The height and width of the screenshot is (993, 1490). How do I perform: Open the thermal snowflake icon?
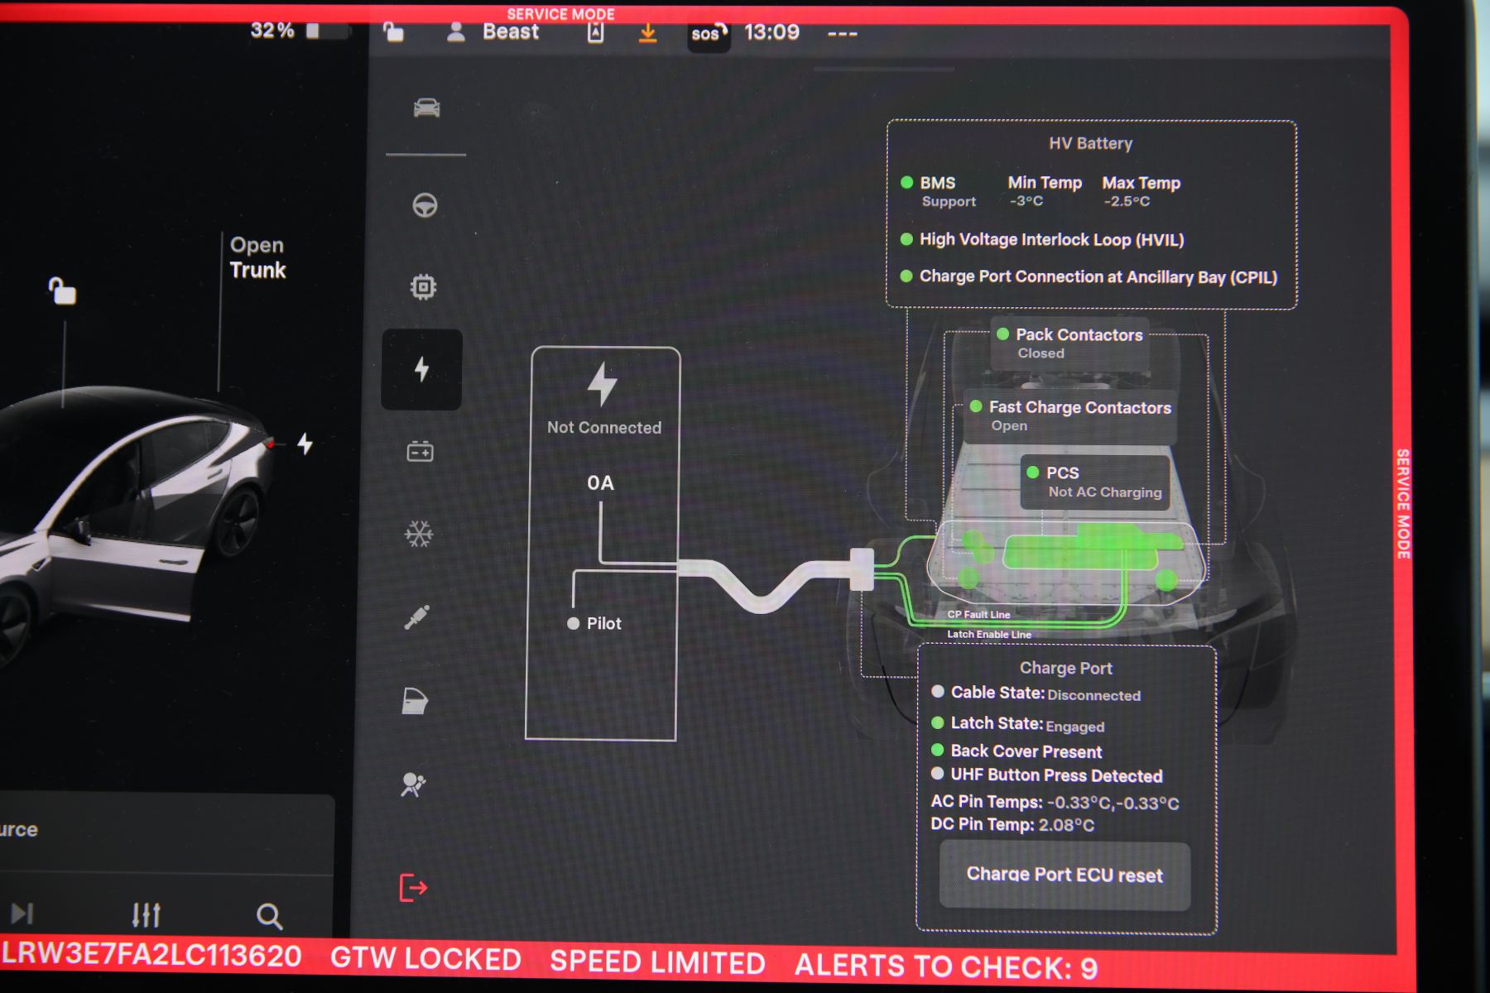pos(419,534)
